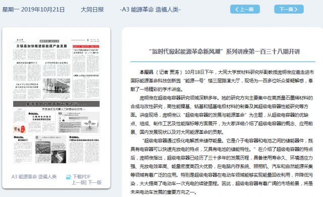Go to previous page via 上一版

[79, 182]
